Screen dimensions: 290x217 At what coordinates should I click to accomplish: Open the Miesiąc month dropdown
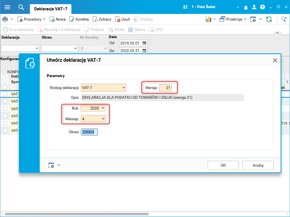click(x=93, y=119)
